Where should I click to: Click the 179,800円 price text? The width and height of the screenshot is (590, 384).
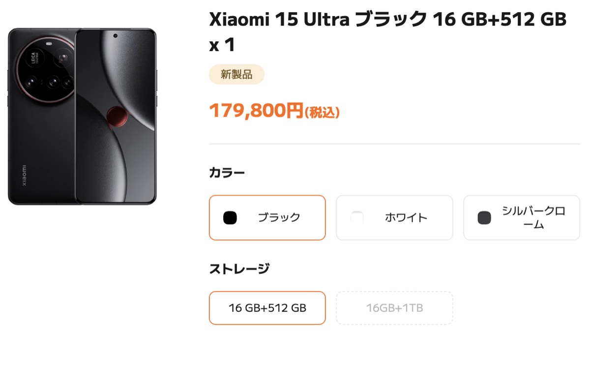tap(256, 111)
